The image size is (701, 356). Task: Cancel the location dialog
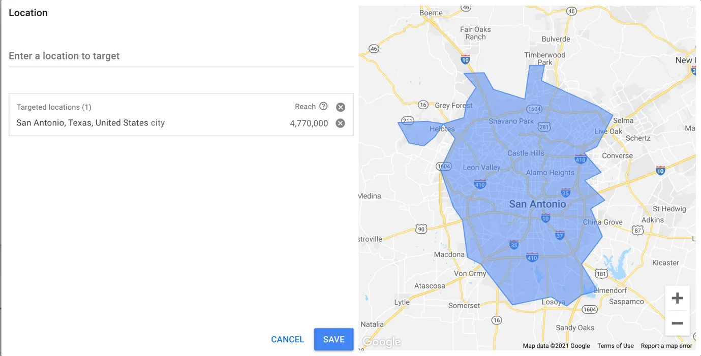288,339
